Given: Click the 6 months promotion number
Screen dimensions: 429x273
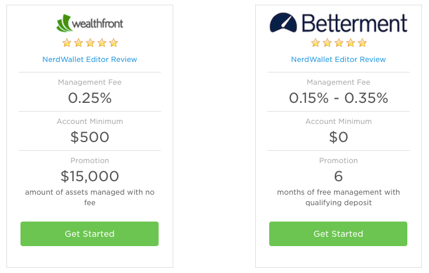Looking at the screenshot, I should point(338,176).
